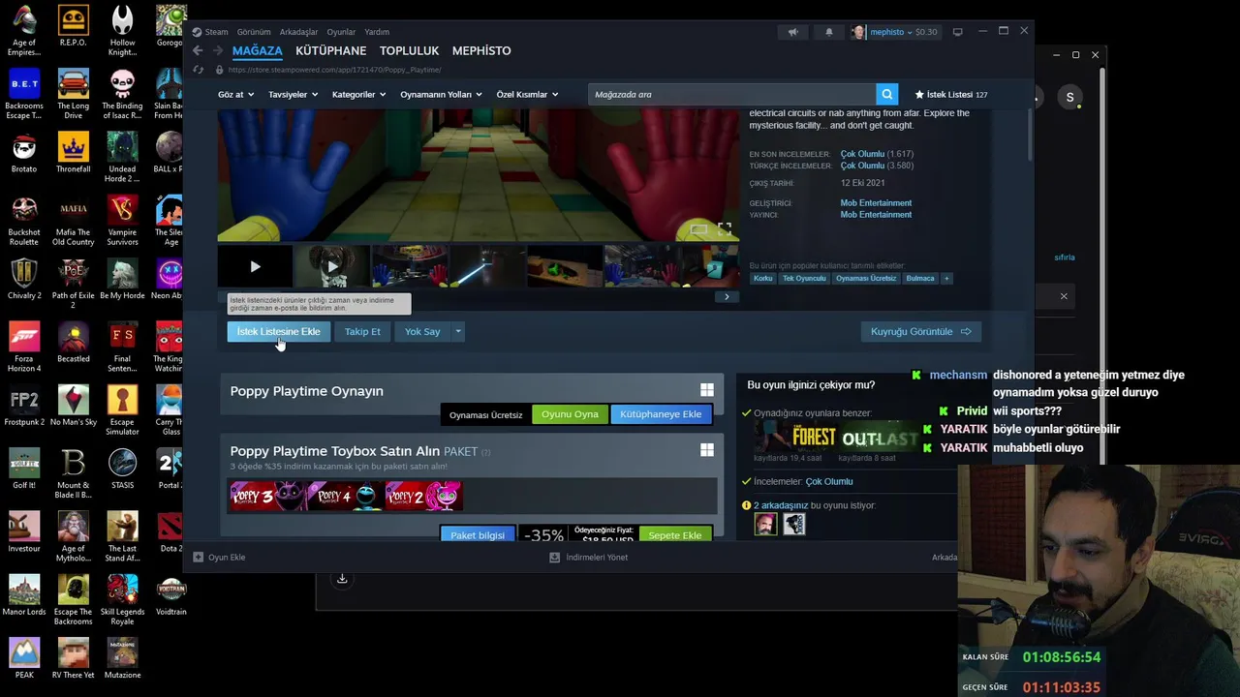Click the Paket bilgisi button

(x=478, y=534)
